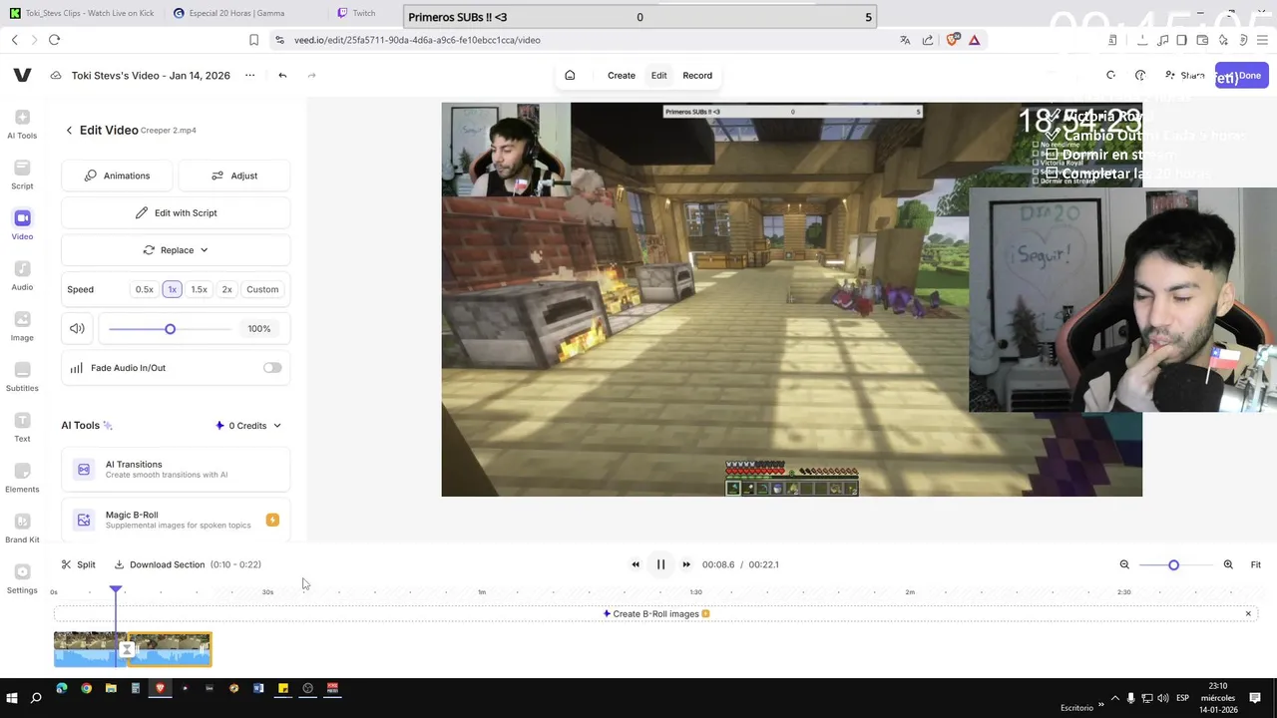Open Magic B-Roll tool
1277x718 pixels.
pos(176,520)
